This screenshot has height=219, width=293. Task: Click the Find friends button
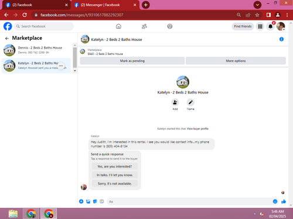pos(243,26)
